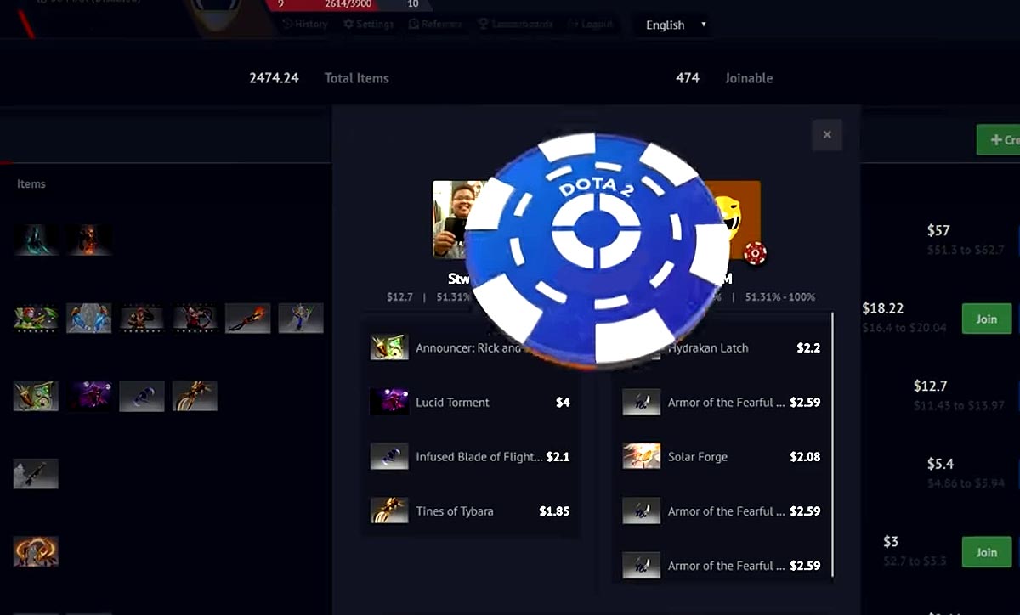This screenshot has height=615, width=1020.
Task: Click the $1.85 price of Tines of Tybara
Action: (x=554, y=511)
